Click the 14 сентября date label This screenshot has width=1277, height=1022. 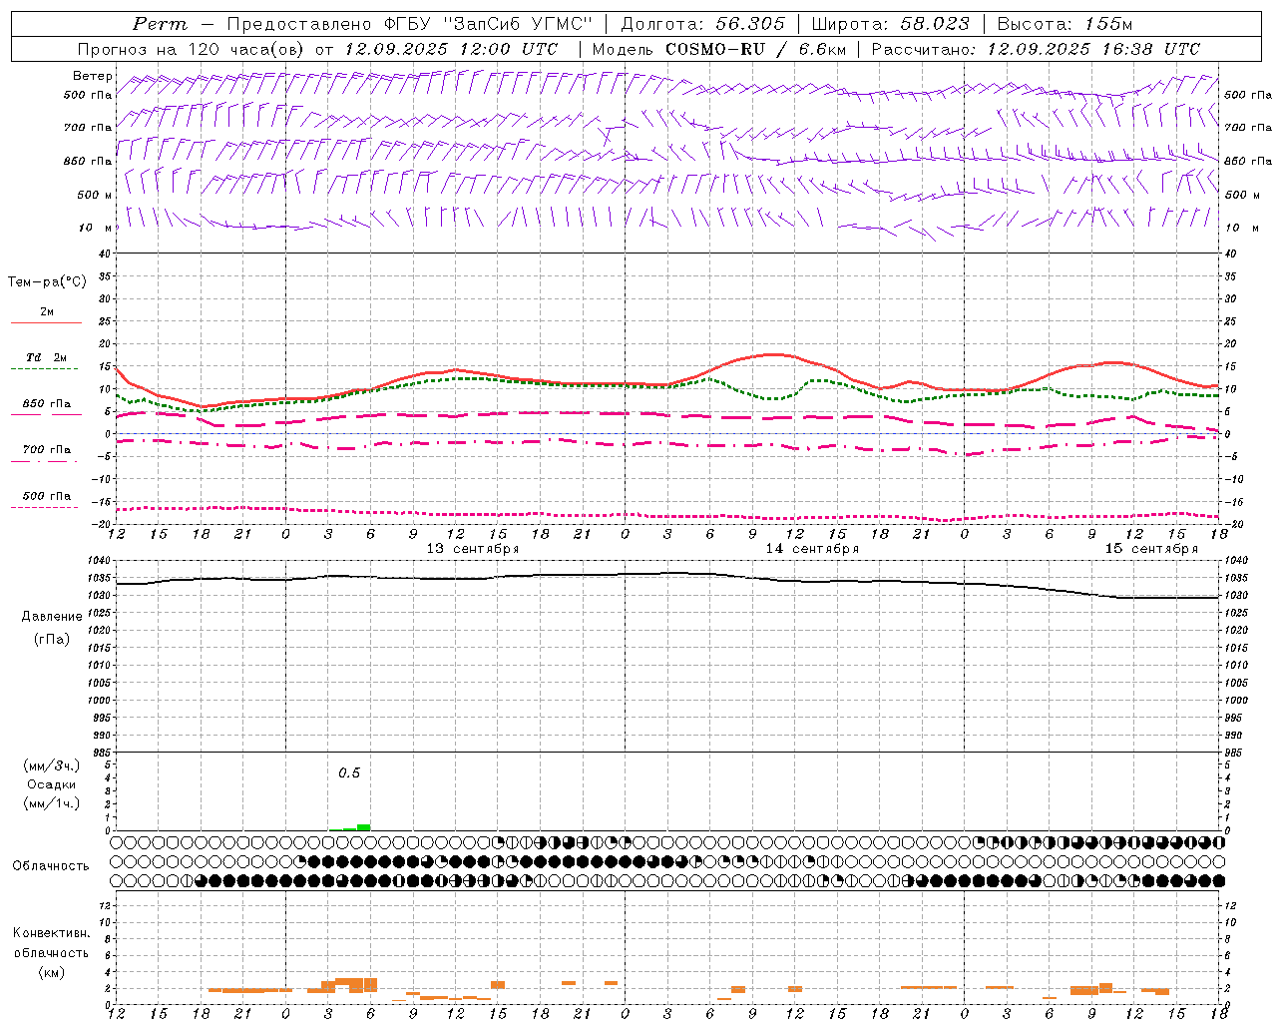click(812, 549)
